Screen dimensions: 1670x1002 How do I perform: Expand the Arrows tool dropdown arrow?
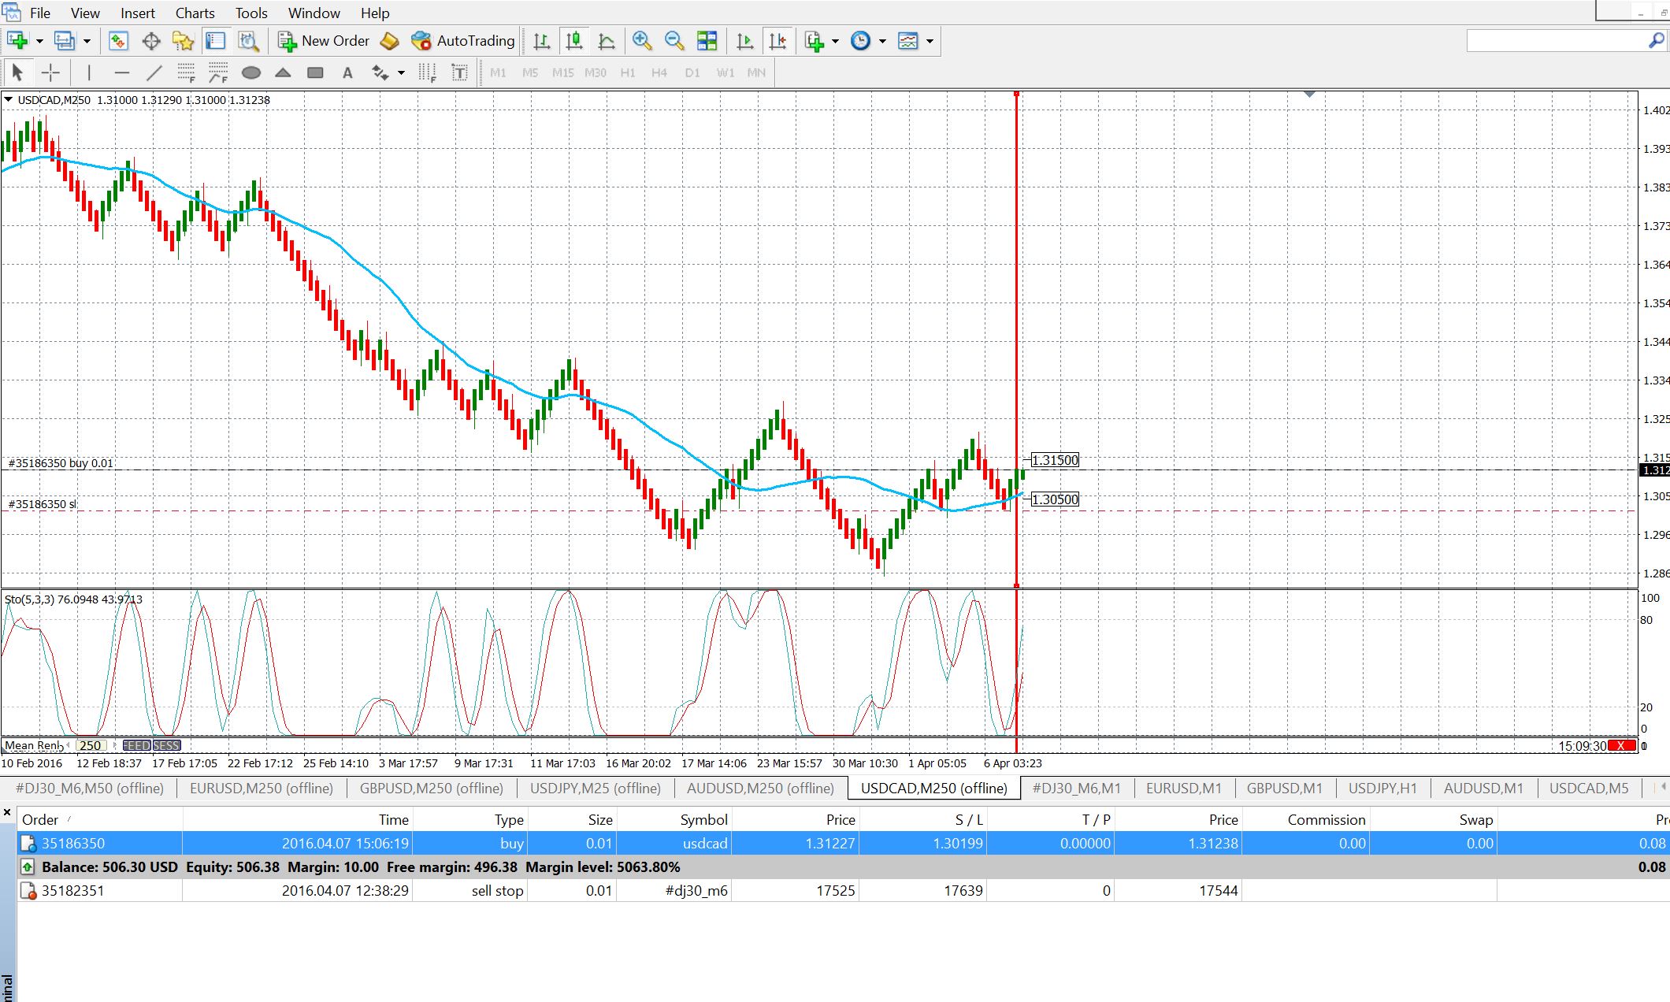tap(401, 73)
